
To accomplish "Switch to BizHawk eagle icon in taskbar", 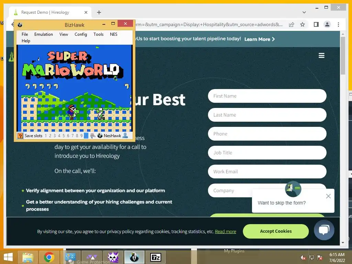I will 134,257.
